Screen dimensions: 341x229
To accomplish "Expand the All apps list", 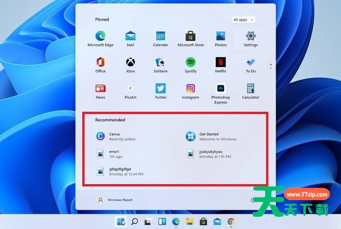I will coord(243,20).
